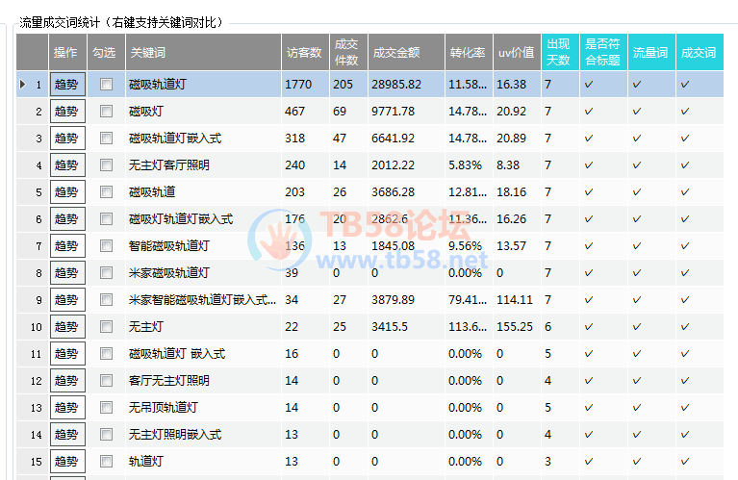Click the 趋势 button for 磁吸轨道灯 row
The width and height of the screenshot is (738, 480).
[66, 85]
